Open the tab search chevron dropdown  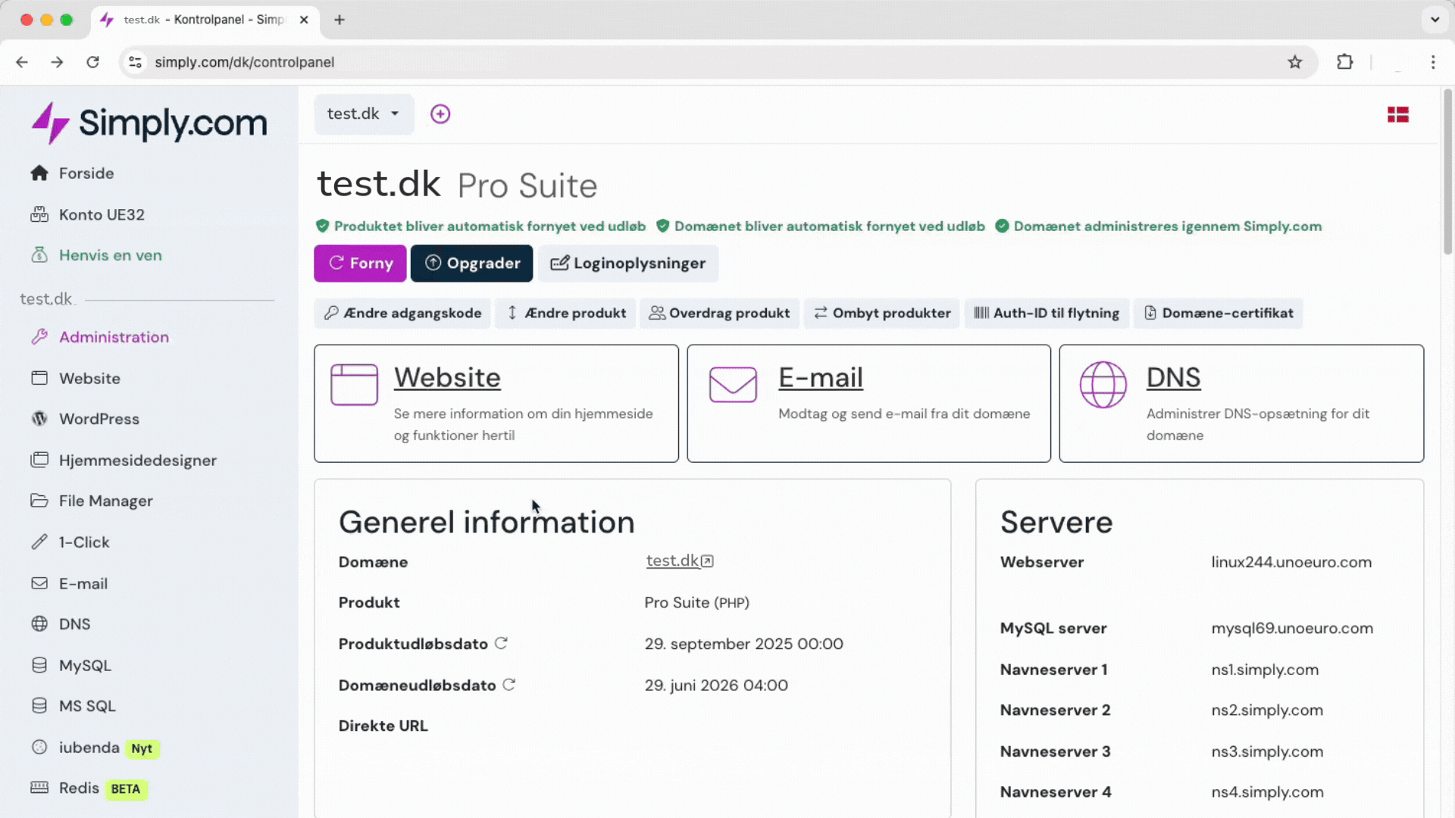point(1435,20)
